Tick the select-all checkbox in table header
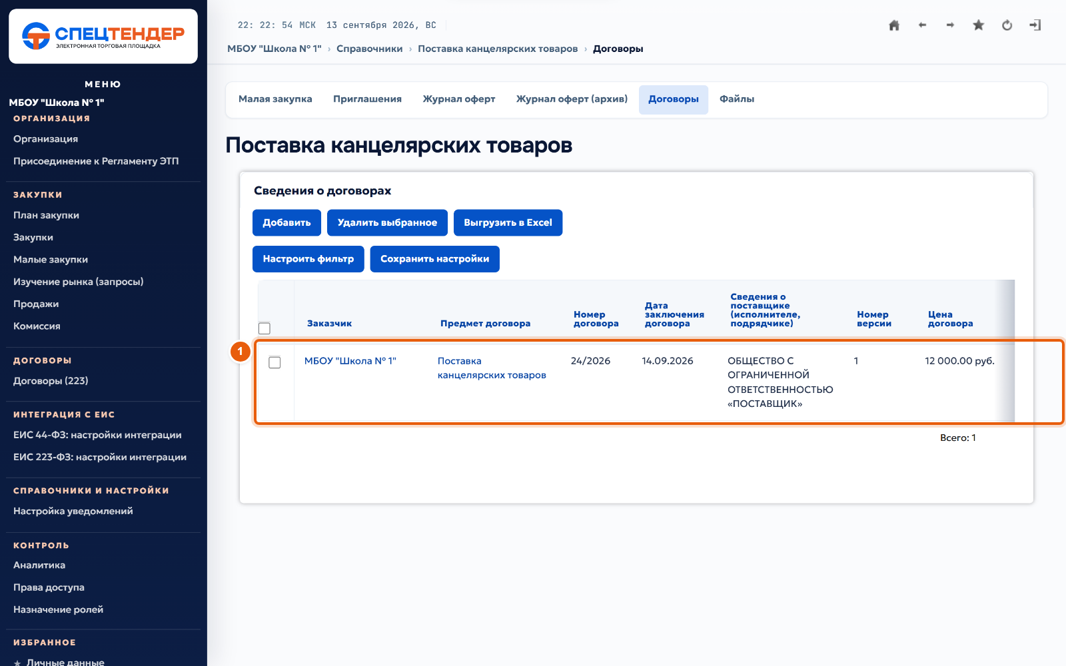 [x=265, y=328]
